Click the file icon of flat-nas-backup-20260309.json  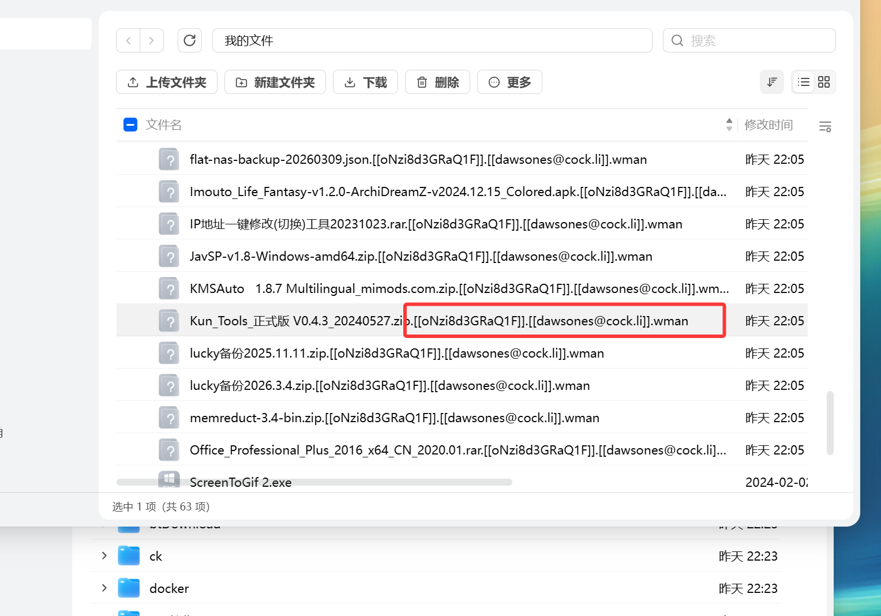pyautogui.click(x=169, y=159)
